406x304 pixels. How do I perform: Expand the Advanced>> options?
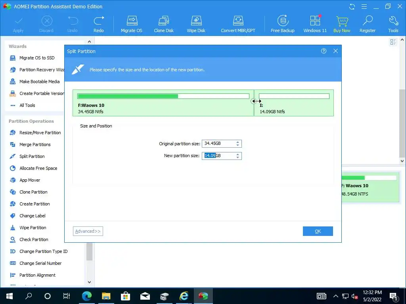pyautogui.click(x=88, y=231)
